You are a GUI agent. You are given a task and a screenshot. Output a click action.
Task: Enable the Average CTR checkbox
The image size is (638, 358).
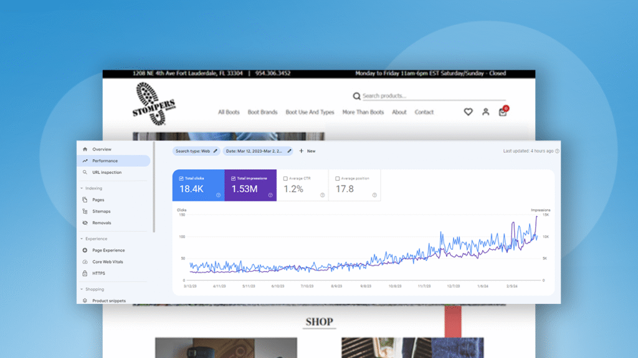pos(285,178)
